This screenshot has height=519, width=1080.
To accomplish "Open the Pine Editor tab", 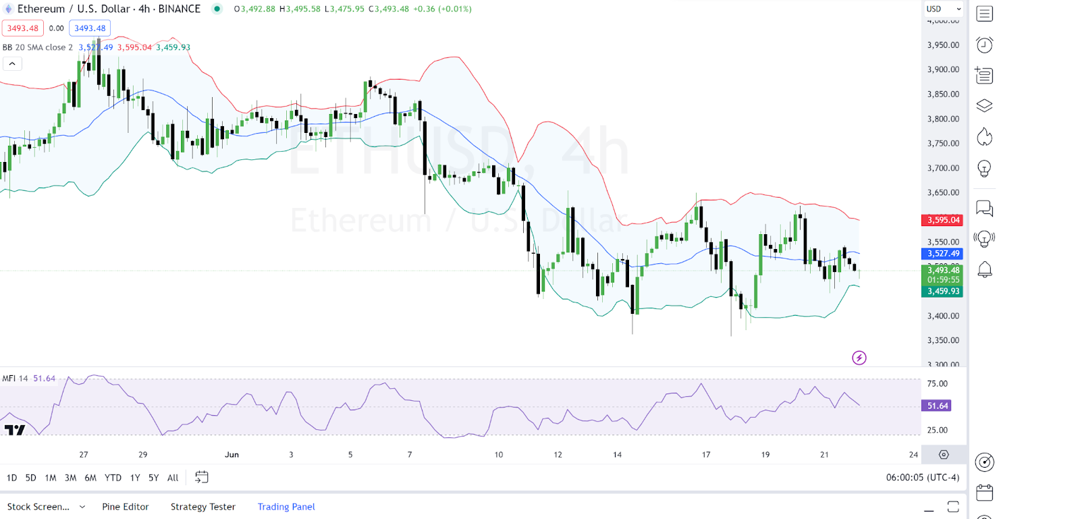I will tap(126, 507).
